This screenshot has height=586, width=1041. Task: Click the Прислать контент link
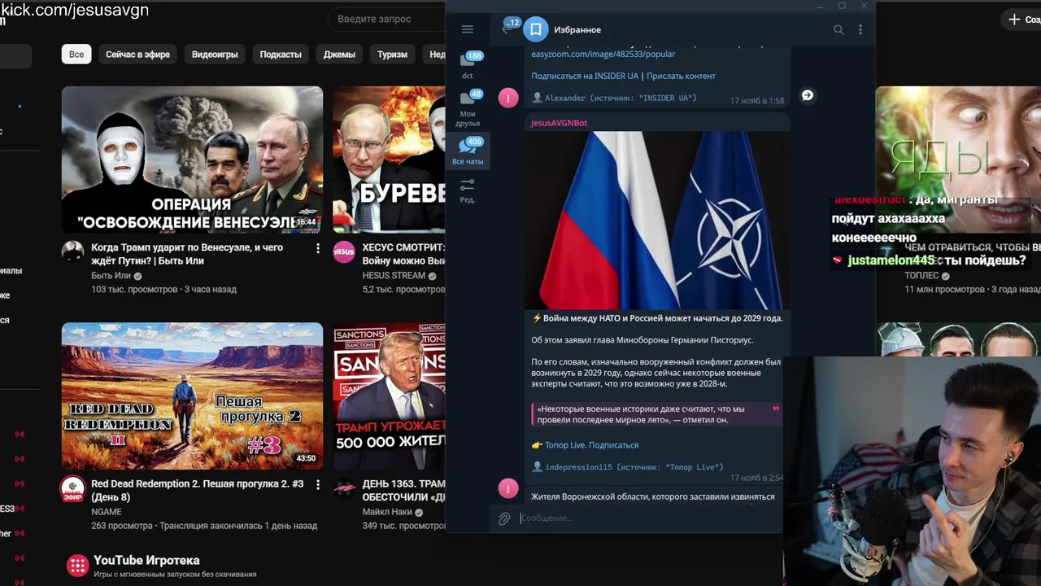(x=681, y=76)
